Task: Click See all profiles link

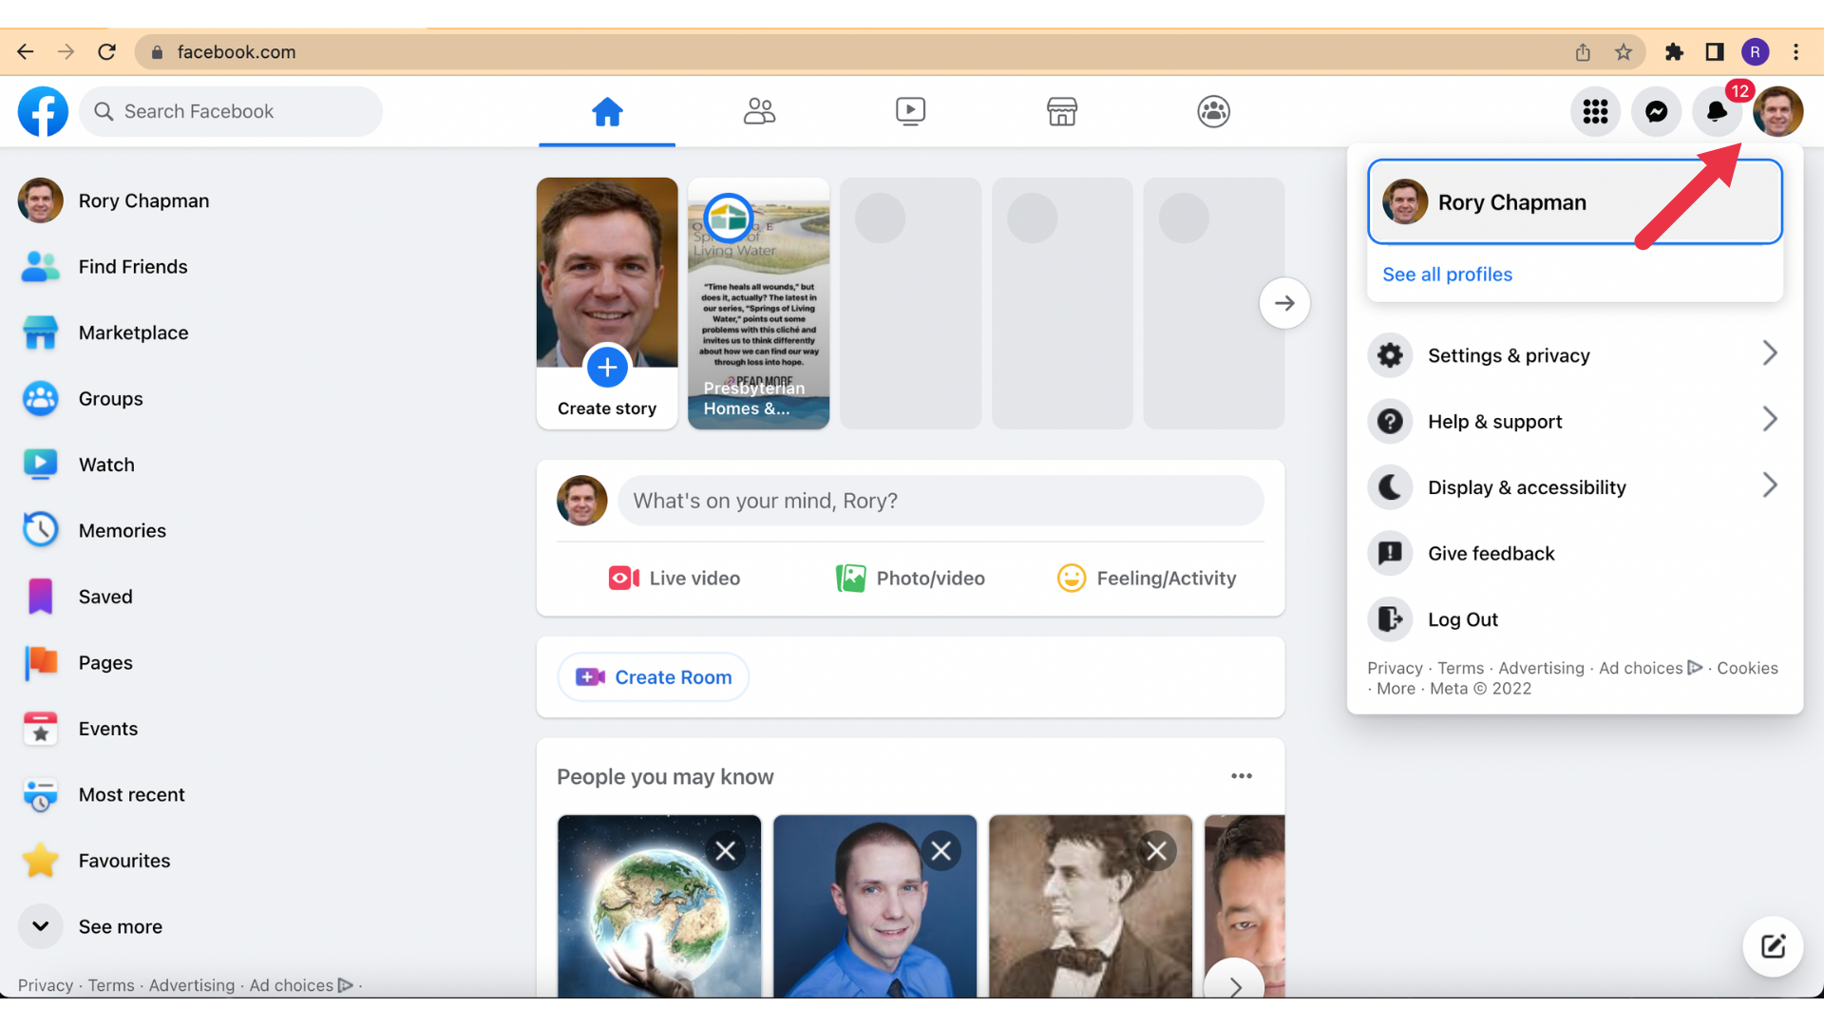Action: point(1448,273)
